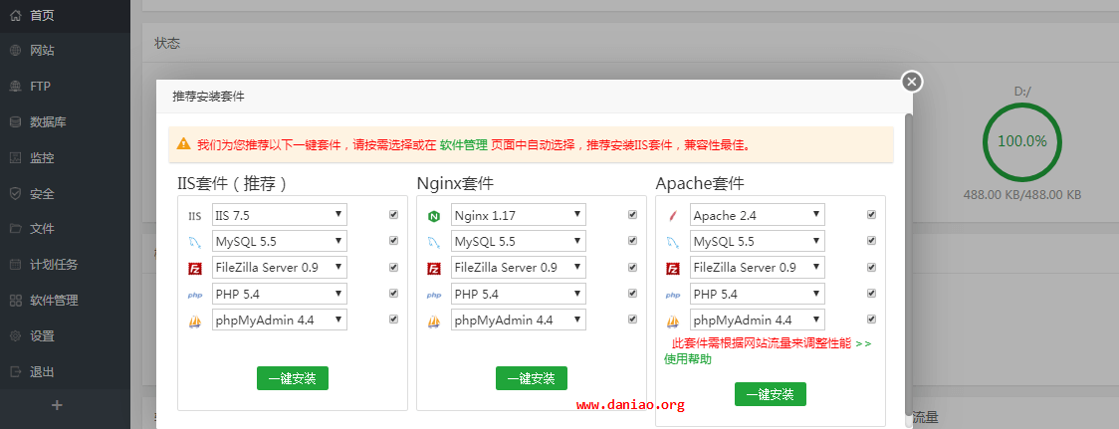This screenshot has width=1119, height=429.
Task: Click the PHP icon in Apache套件
Action: tap(672, 295)
